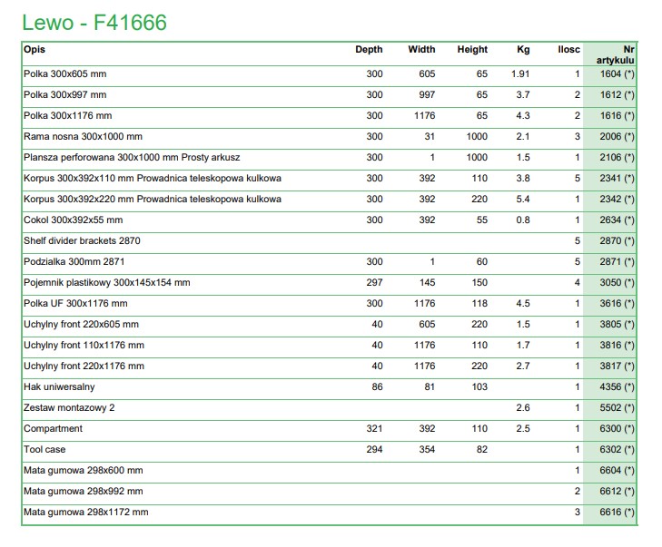The width and height of the screenshot is (662, 547).
Task: Select 'Uchylny front 220x1176 mm'
Action: click(x=84, y=366)
